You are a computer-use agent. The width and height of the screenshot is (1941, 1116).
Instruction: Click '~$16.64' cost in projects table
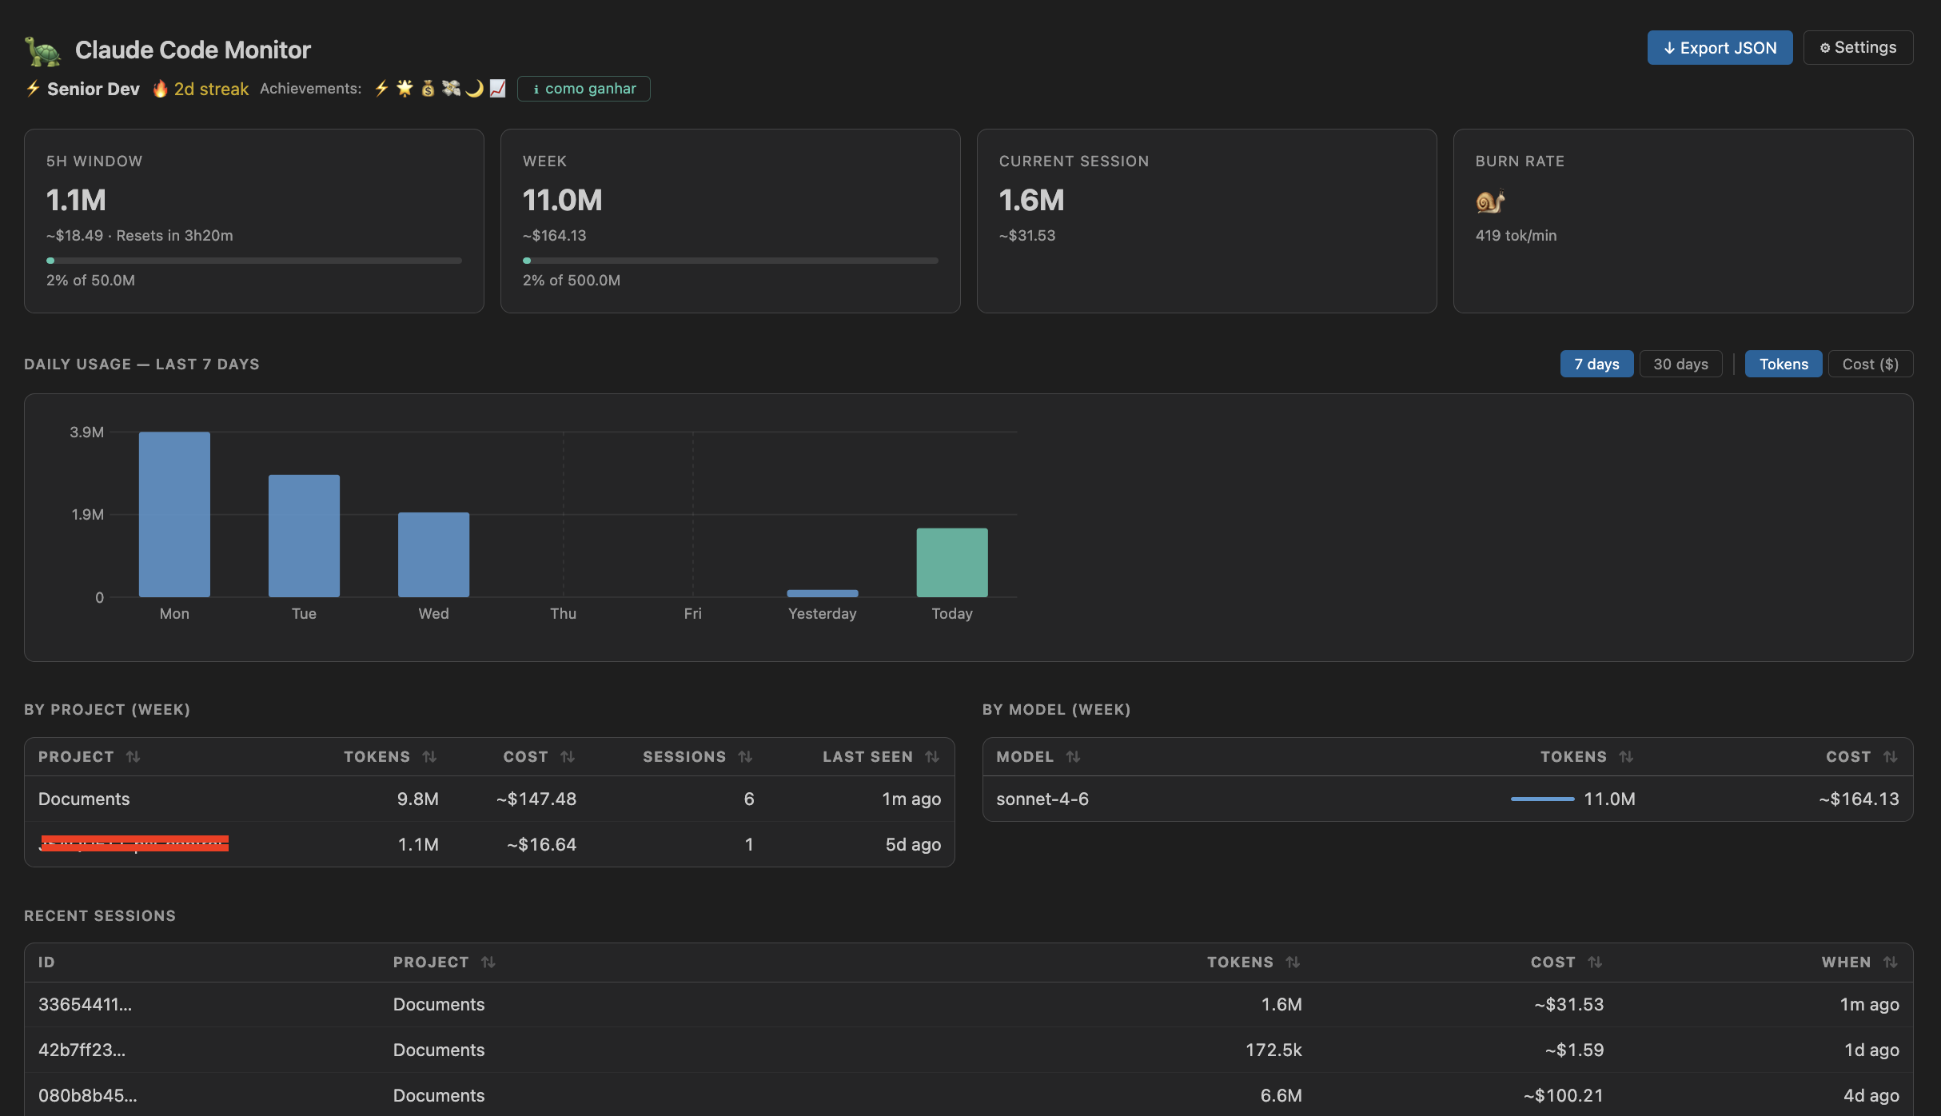(541, 845)
